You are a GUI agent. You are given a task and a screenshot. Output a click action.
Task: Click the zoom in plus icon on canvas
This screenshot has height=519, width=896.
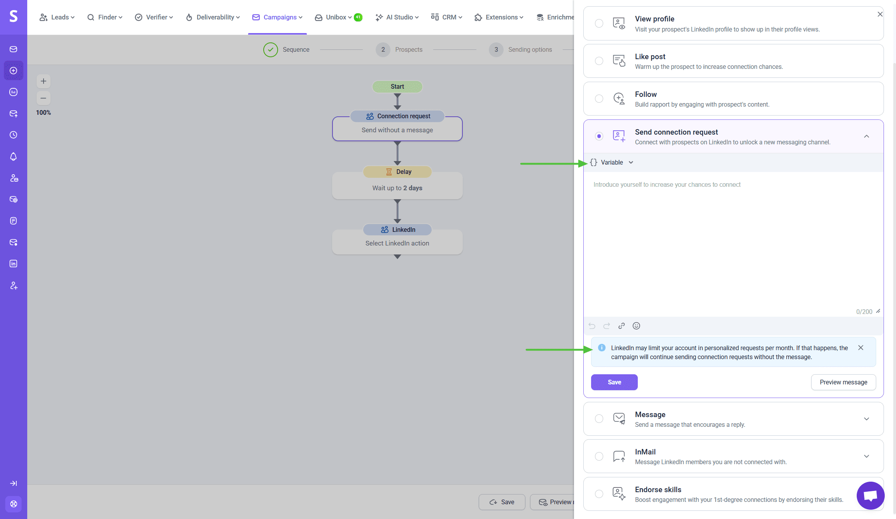coord(44,81)
